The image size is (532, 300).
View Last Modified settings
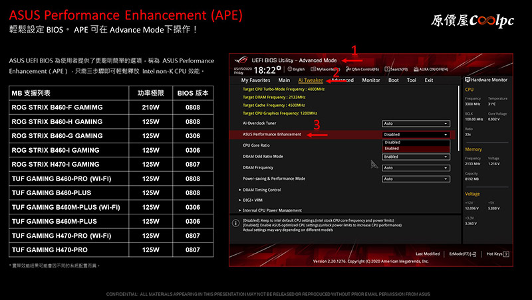coord(428,254)
